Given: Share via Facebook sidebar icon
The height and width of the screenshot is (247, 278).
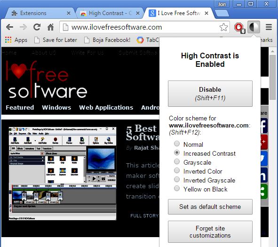Looking at the screenshot, I should pos(264,126).
